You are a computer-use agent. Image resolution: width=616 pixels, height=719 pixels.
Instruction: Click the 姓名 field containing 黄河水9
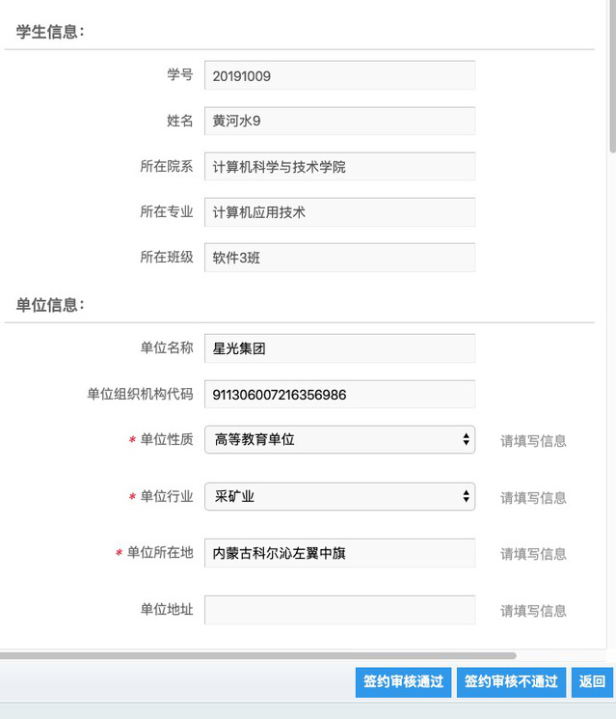339,121
